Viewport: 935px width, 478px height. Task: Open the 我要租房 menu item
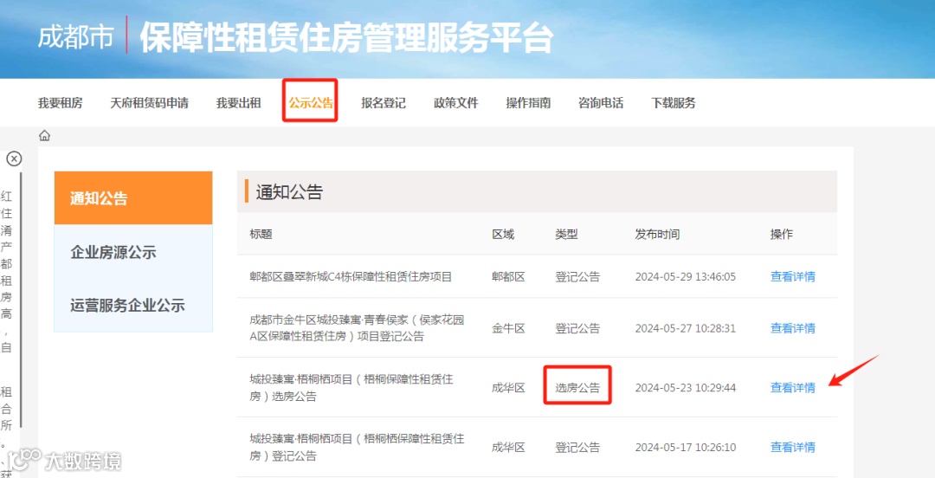point(61,103)
